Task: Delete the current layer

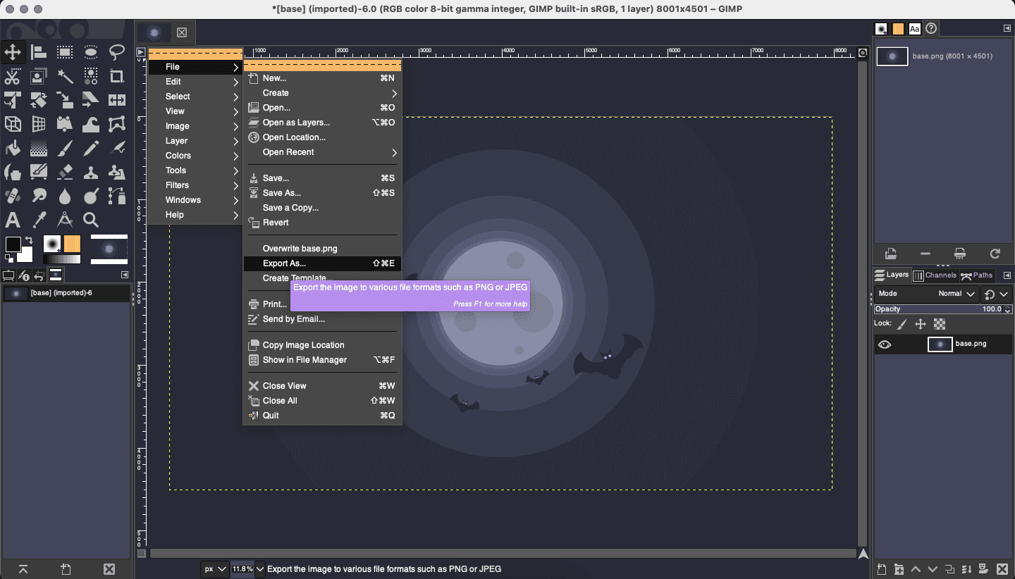Action: [x=1003, y=568]
